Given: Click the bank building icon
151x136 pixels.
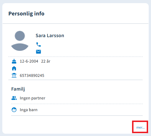Looking at the screenshot, I should click(14, 75).
